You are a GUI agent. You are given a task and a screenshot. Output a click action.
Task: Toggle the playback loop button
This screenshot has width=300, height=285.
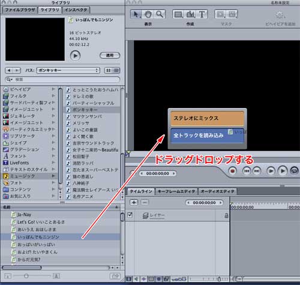click(294, 171)
